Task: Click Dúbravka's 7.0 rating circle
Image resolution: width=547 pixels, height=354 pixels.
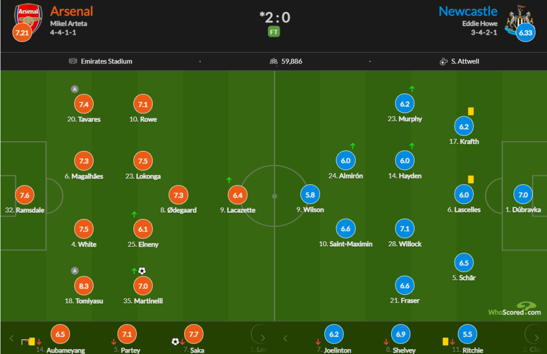Action: [x=523, y=195]
